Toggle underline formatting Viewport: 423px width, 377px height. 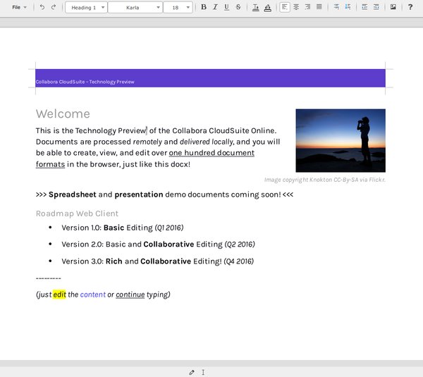coord(226,7)
